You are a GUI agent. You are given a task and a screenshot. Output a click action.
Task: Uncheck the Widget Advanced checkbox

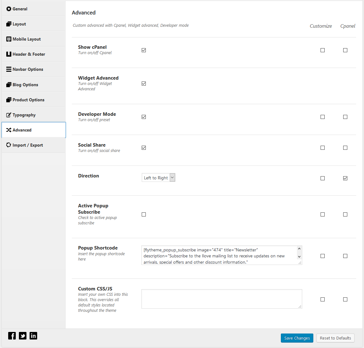click(x=144, y=83)
